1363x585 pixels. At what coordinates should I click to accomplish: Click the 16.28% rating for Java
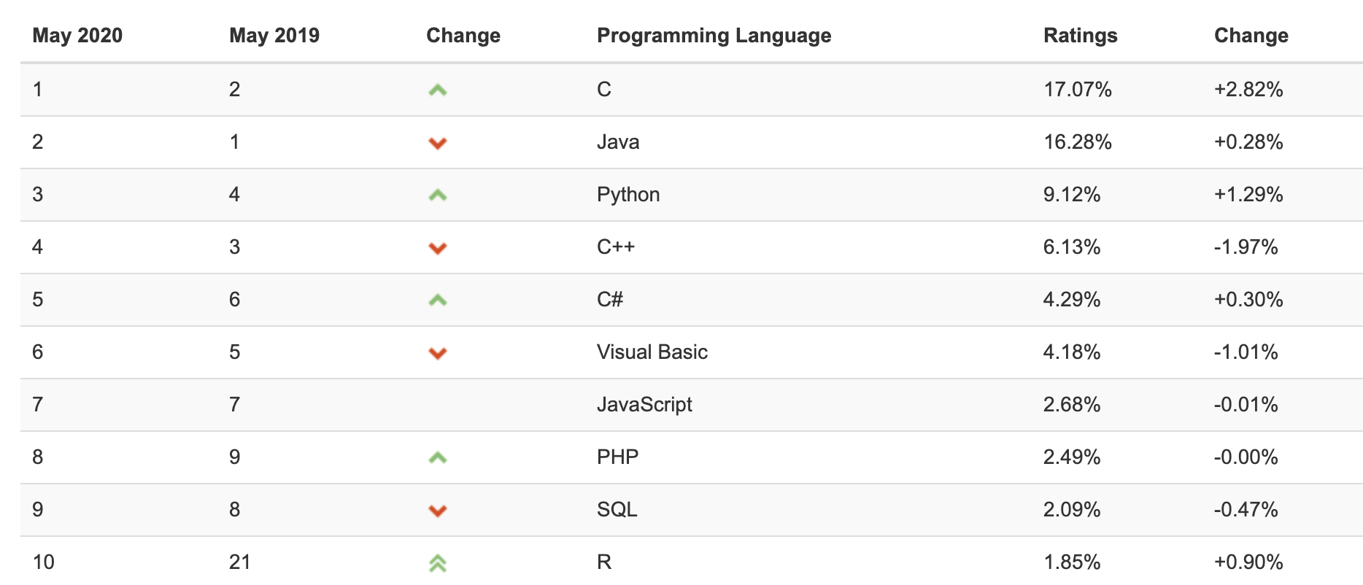coord(1077,142)
